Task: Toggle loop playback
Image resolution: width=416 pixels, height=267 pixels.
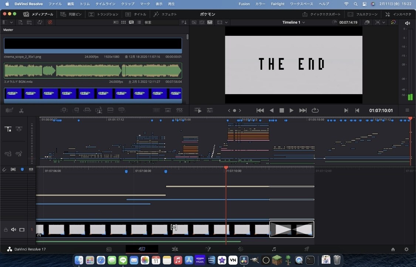Action: pos(315,110)
